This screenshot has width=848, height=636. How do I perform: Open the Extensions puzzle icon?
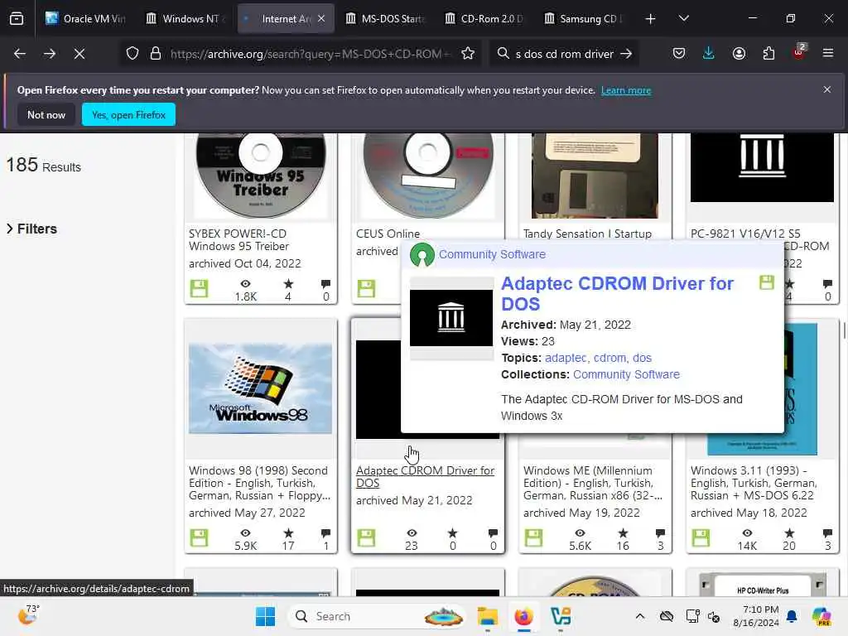point(768,54)
